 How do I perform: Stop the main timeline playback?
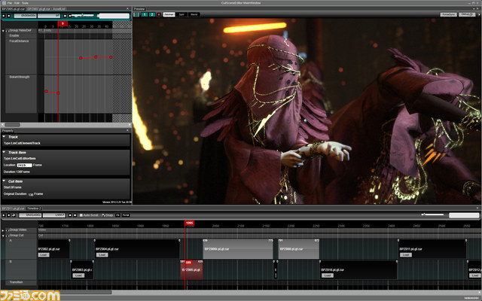pyautogui.click(x=8, y=215)
